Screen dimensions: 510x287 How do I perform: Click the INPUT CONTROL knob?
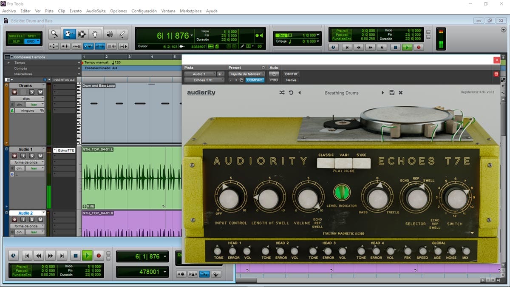[230, 198]
